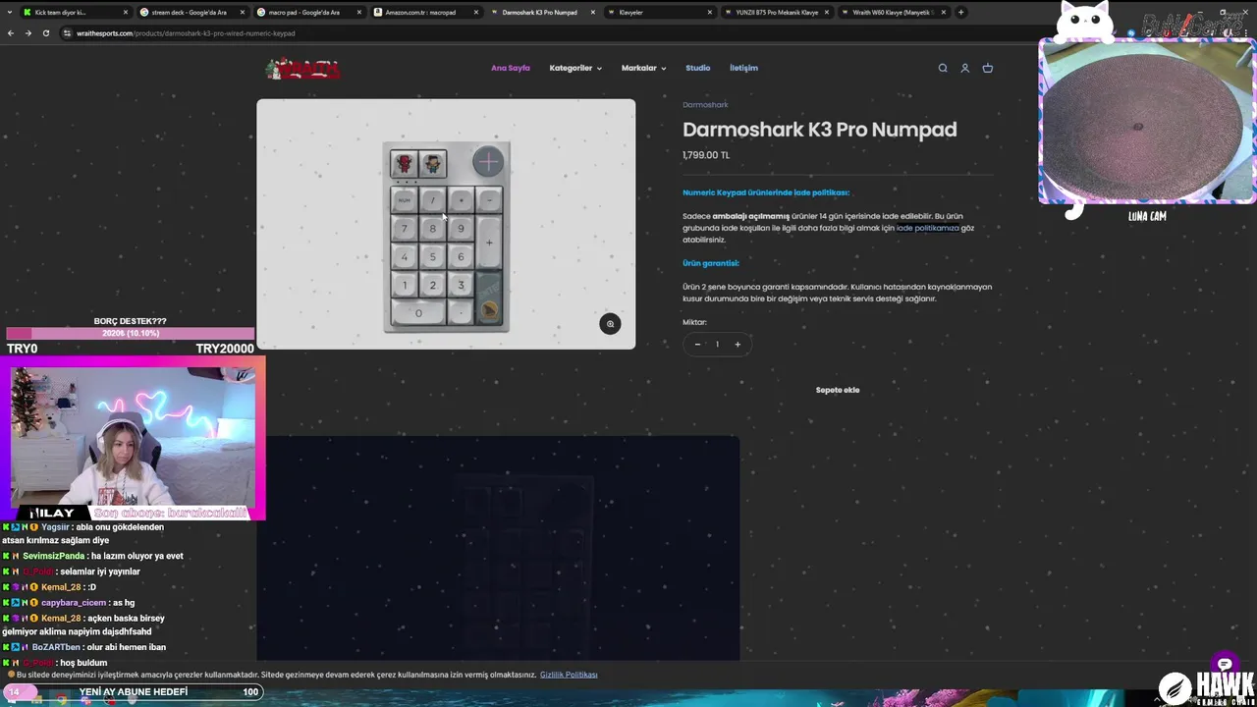The image size is (1257, 707).
Task: Click the browser forward arrow
Action: pos(27,32)
